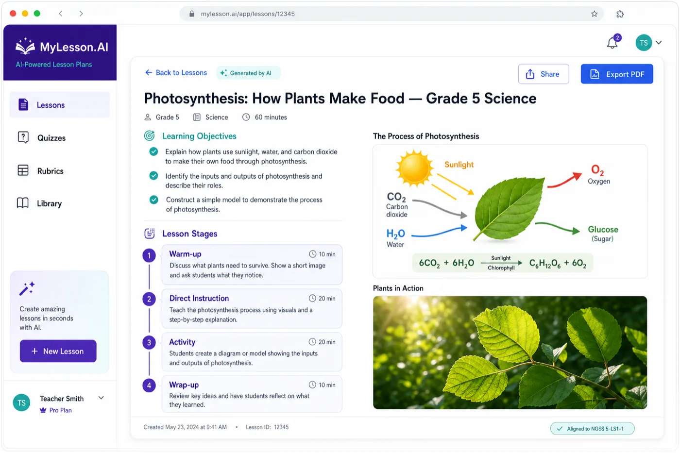
Task: Open the browser extensions puzzle icon
Action: click(x=620, y=14)
